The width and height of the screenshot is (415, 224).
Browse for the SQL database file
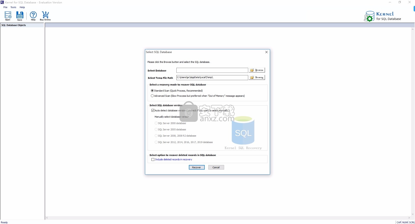click(257, 70)
